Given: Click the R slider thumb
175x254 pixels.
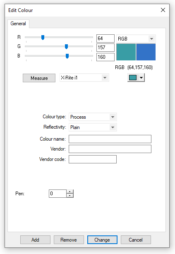Looking at the screenshot, I should tap(43, 37).
